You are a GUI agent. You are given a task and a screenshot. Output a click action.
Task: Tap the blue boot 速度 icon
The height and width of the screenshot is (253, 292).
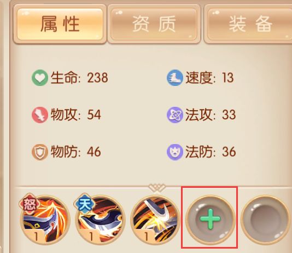tap(174, 78)
